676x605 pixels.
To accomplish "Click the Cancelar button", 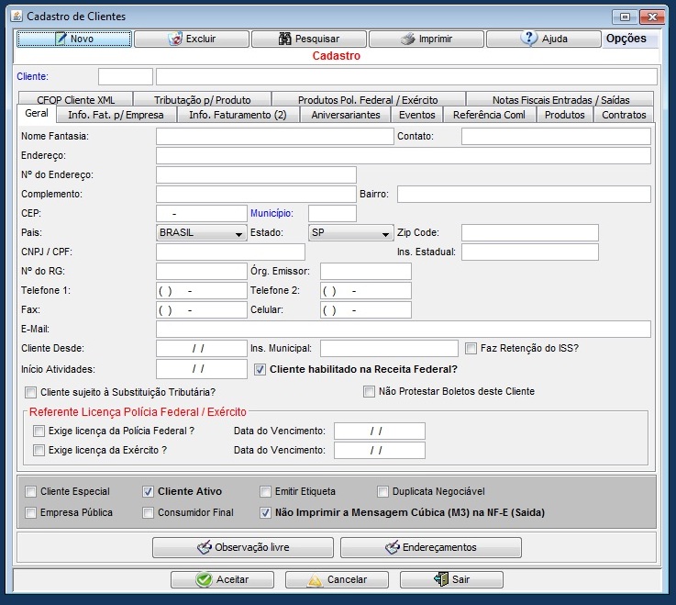I will (337, 579).
